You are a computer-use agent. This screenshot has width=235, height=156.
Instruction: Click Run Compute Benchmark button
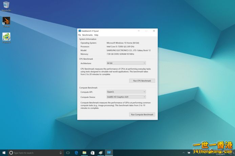coord(142,114)
